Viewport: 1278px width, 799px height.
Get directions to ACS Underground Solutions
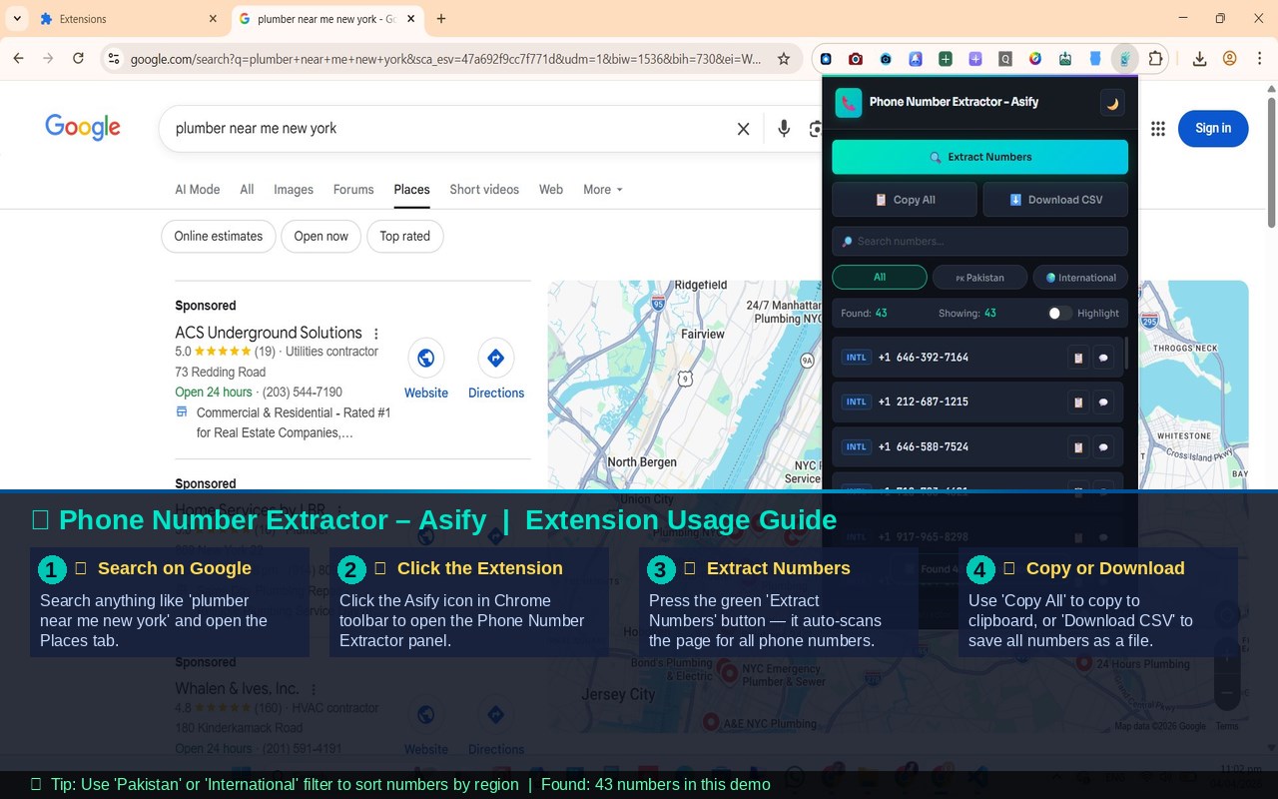tap(496, 371)
